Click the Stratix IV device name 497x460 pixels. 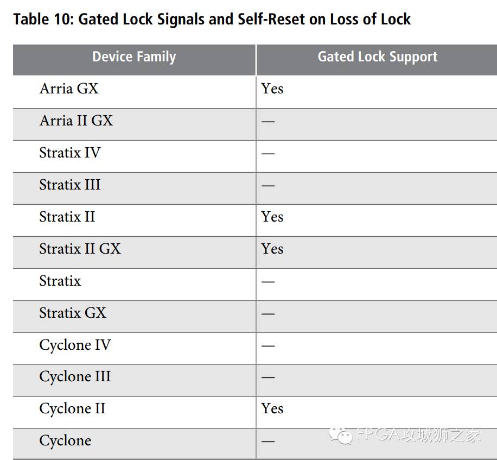tap(70, 153)
